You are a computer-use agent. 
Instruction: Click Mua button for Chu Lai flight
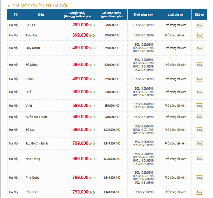tap(199, 25)
